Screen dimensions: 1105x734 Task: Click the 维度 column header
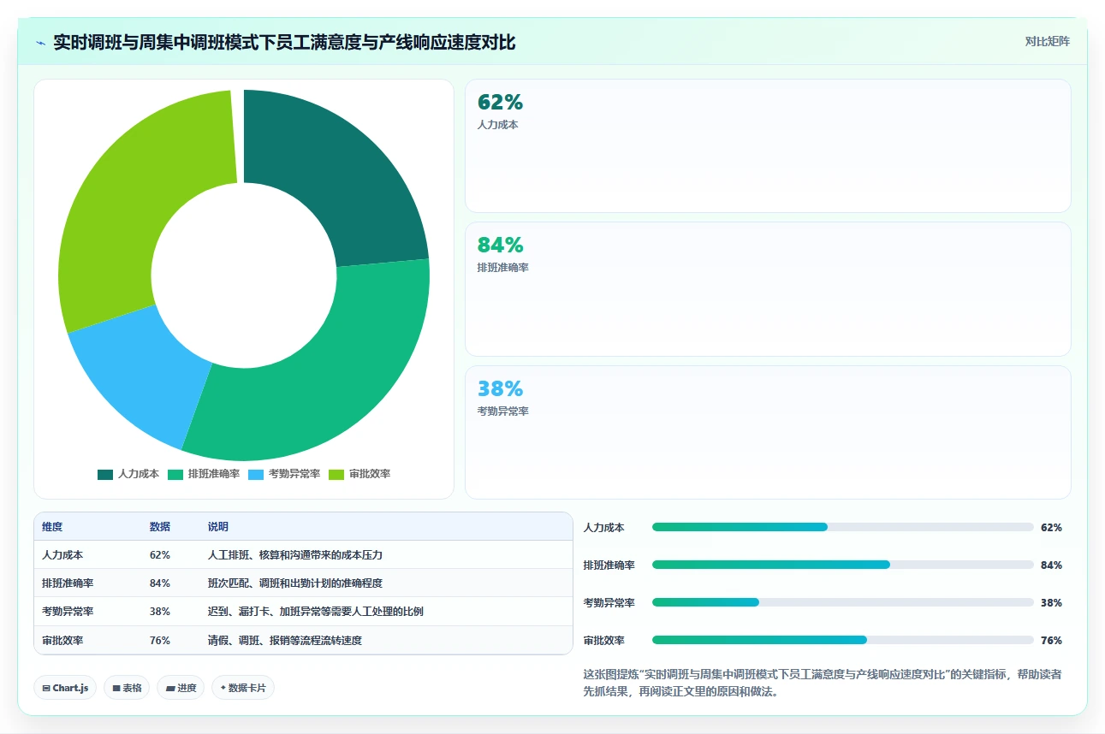pos(52,527)
